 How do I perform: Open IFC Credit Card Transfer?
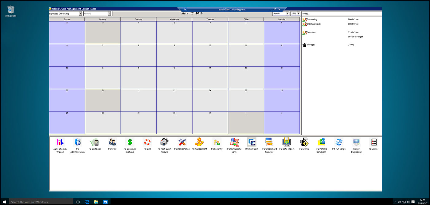269,145
